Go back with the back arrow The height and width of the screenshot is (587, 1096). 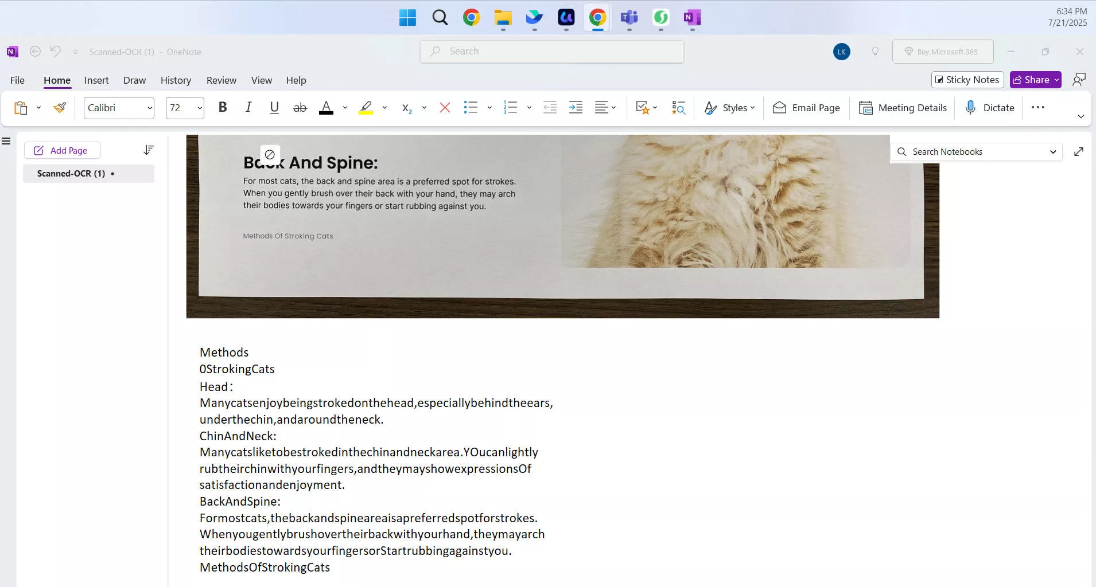(x=35, y=52)
